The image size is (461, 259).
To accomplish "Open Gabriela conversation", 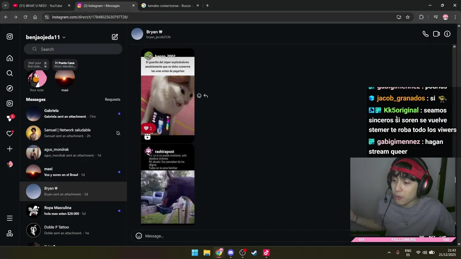I will (x=73, y=114).
